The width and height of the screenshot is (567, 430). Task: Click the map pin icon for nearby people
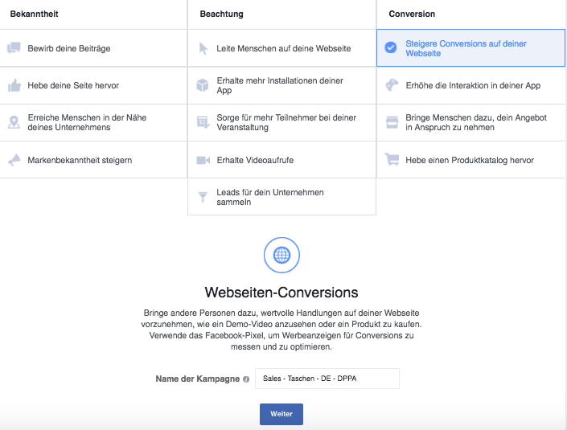[14, 122]
